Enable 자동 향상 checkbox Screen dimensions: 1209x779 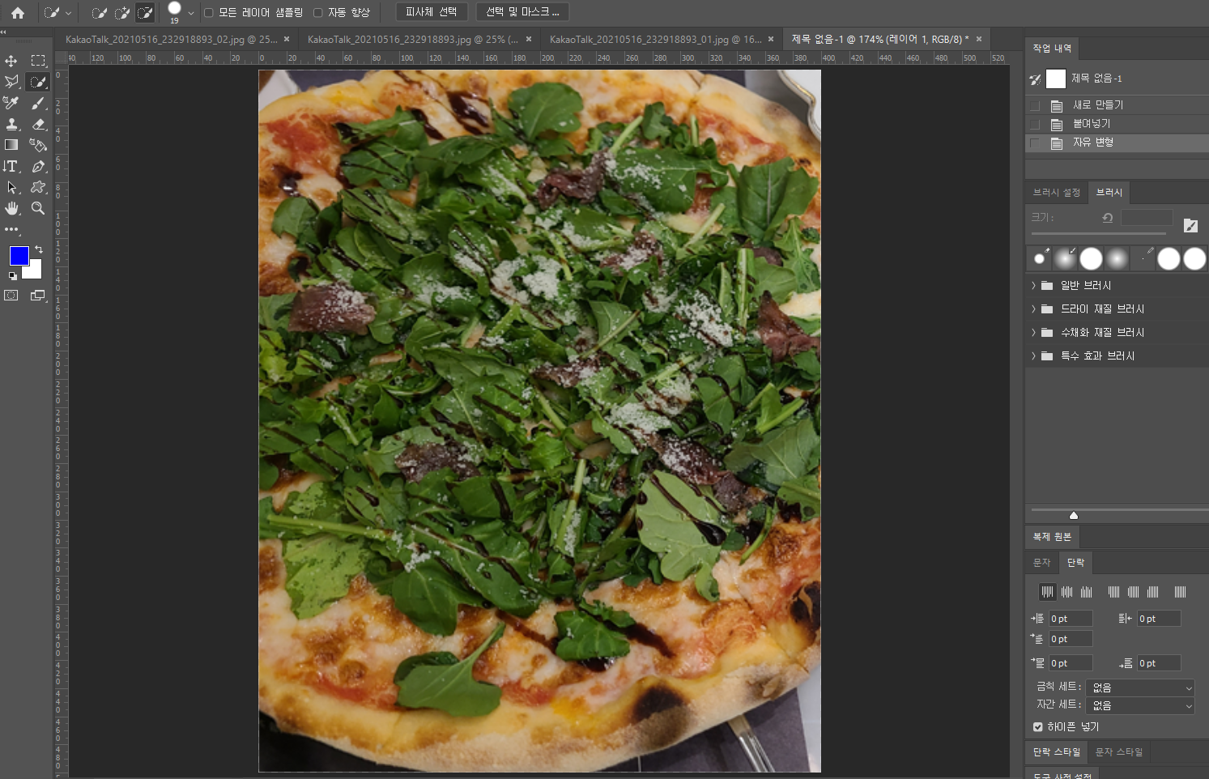pyautogui.click(x=318, y=12)
